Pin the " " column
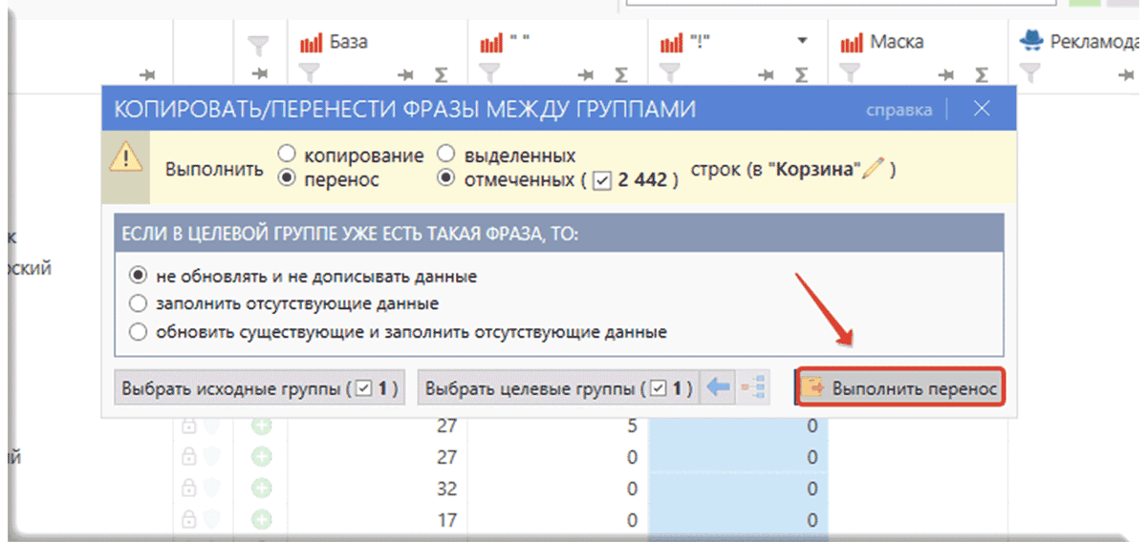The width and height of the screenshot is (1147, 542). pos(585,74)
